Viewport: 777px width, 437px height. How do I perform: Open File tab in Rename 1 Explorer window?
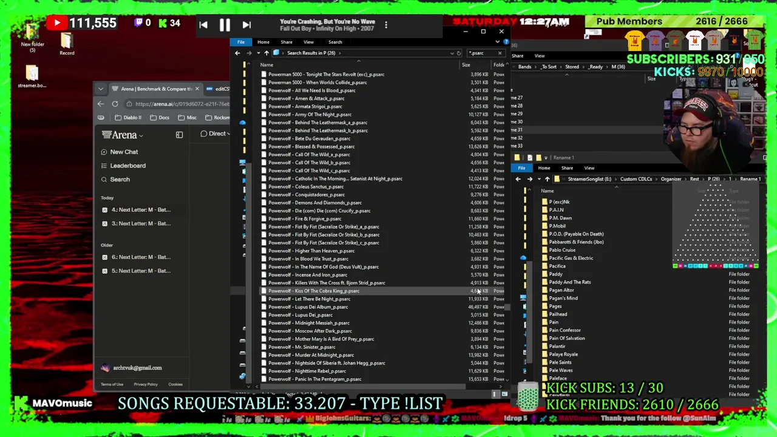pyautogui.click(x=521, y=168)
